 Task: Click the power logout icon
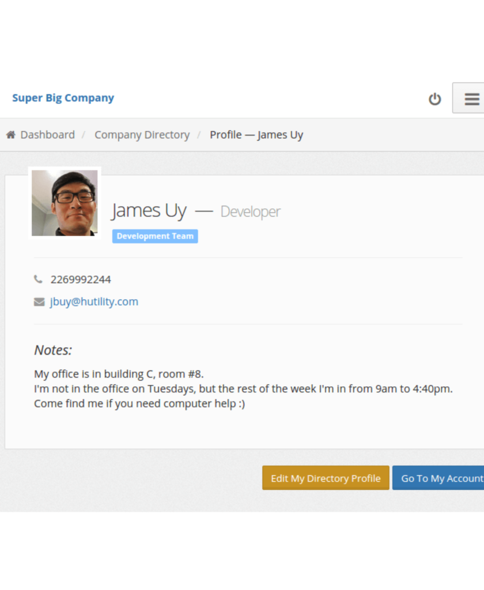(x=434, y=99)
